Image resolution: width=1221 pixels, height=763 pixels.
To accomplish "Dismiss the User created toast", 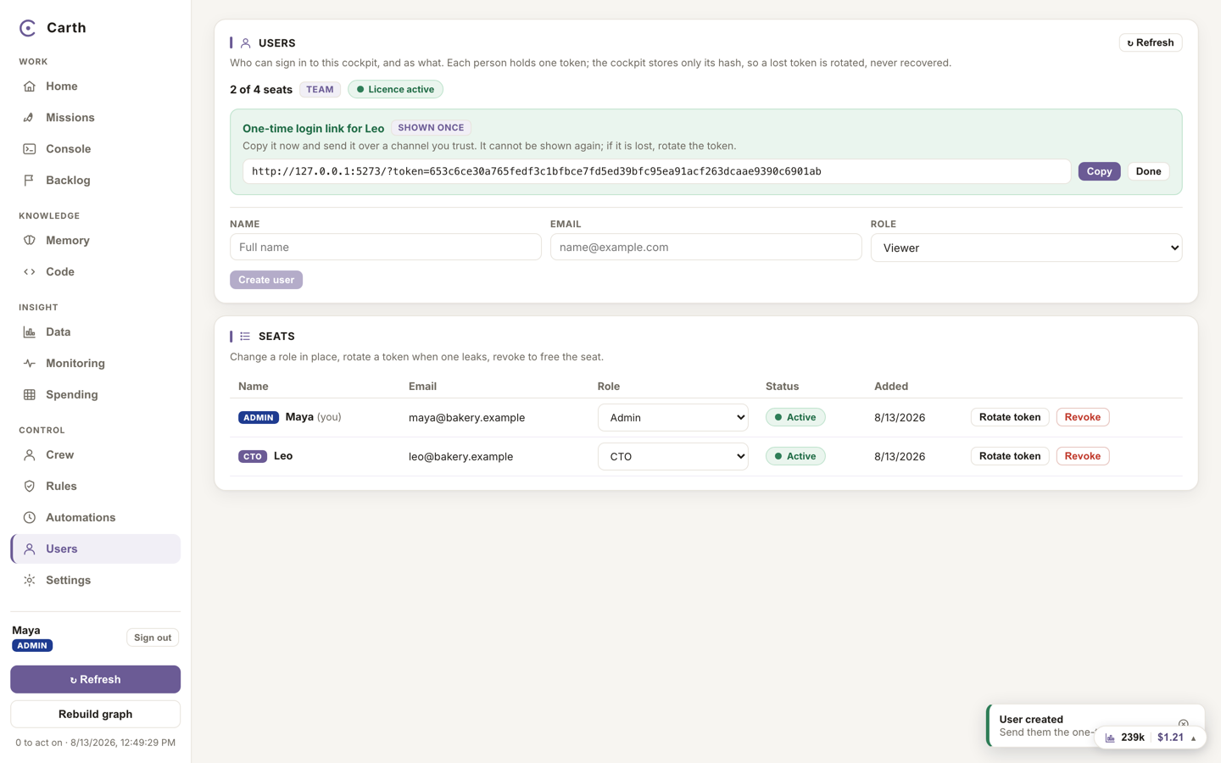I will pyautogui.click(x=1184, y=723).
